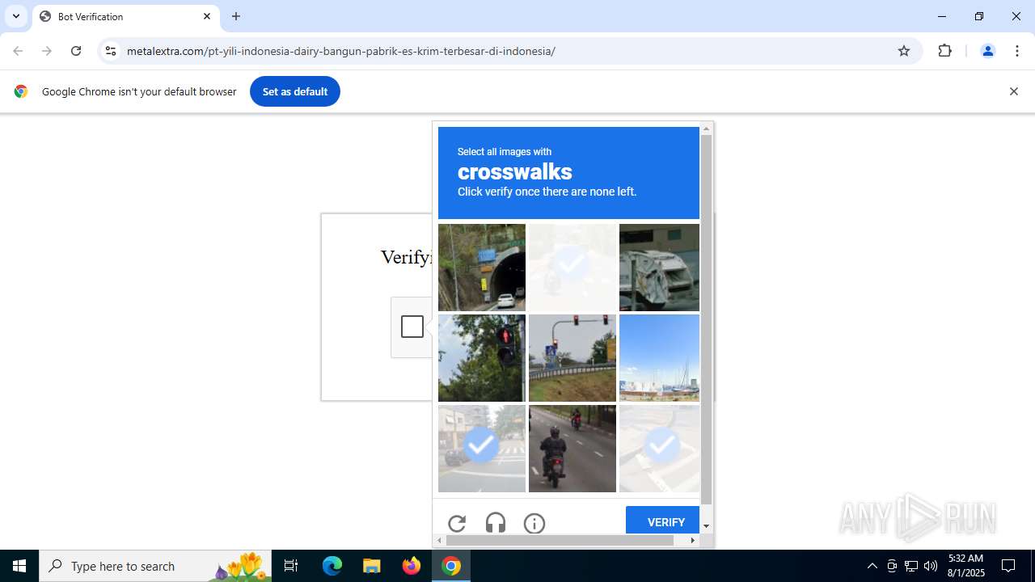View site information icon in address bar

pos(111,51)
